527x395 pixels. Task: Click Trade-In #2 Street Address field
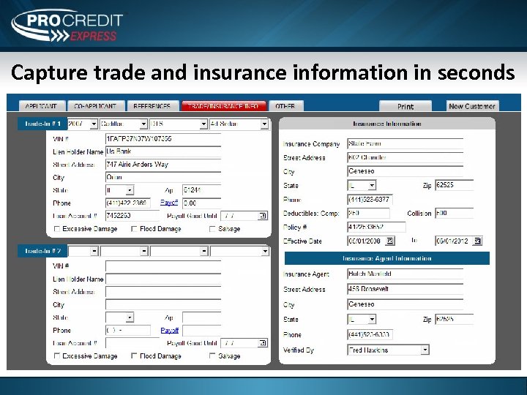pyautogui.click(x=163, y=292)
